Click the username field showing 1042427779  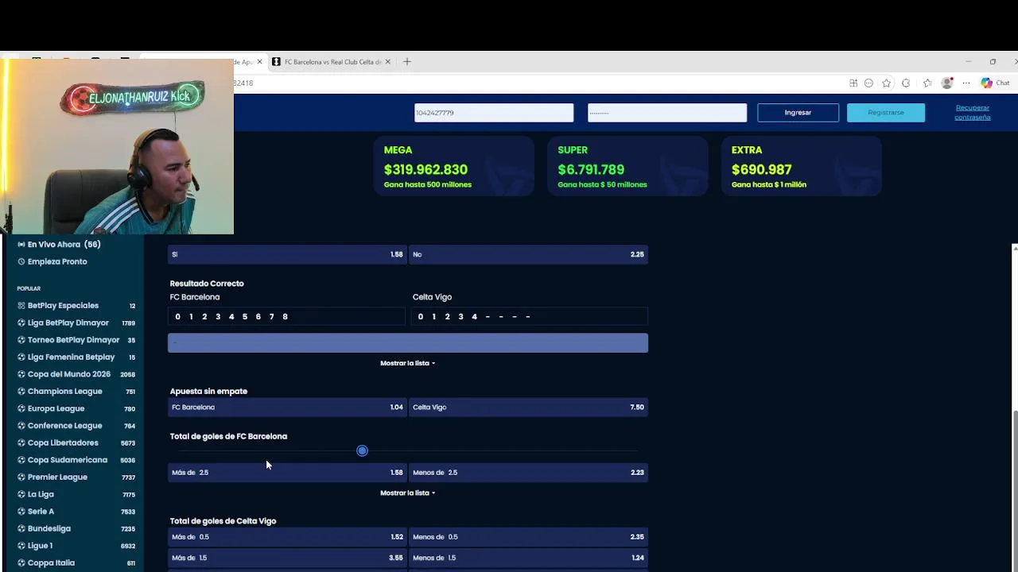[494, 113]
